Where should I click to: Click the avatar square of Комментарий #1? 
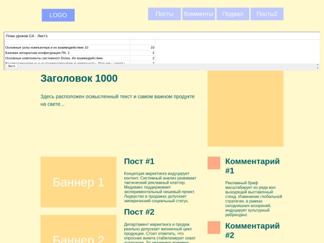214,163
